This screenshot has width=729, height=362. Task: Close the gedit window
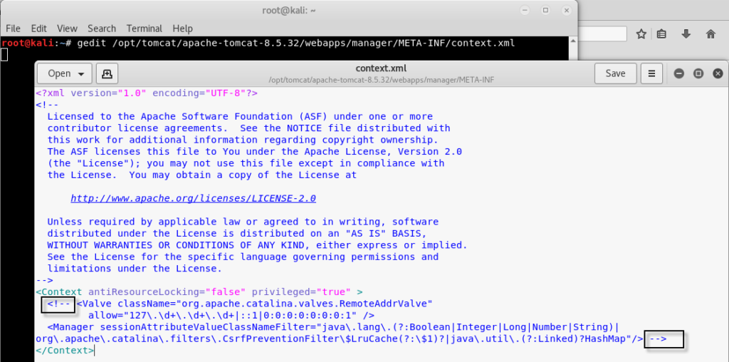718,73
